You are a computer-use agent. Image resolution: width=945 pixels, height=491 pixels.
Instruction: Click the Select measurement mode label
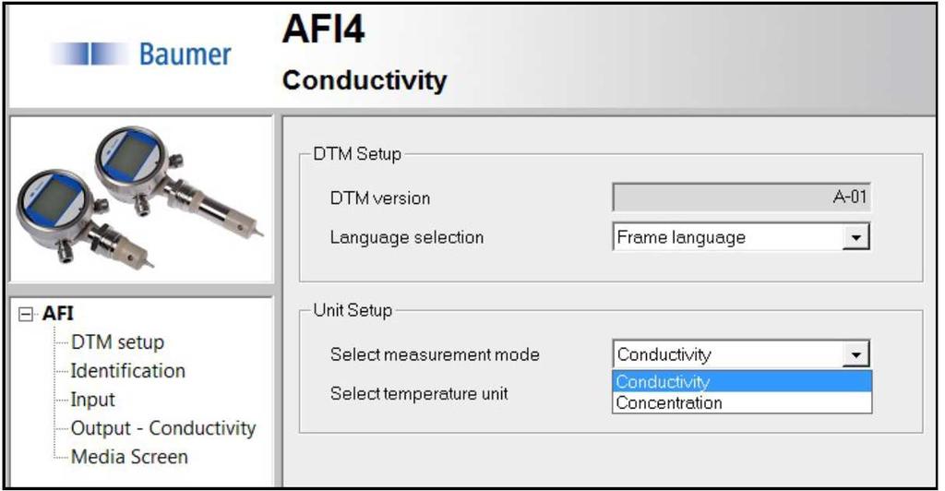(435, 354)
